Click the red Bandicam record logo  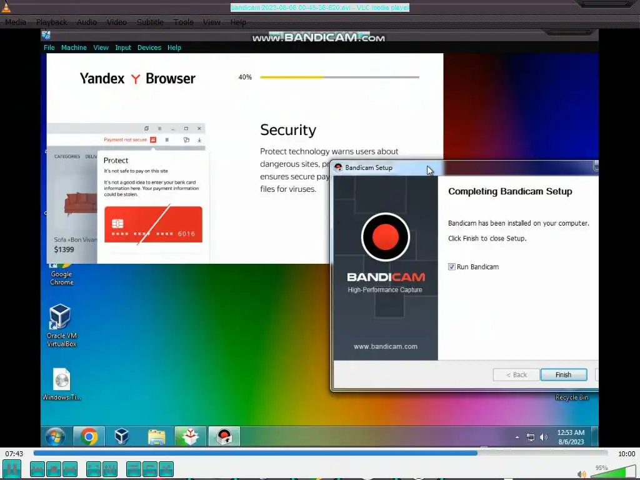click(x=385, y=237)
